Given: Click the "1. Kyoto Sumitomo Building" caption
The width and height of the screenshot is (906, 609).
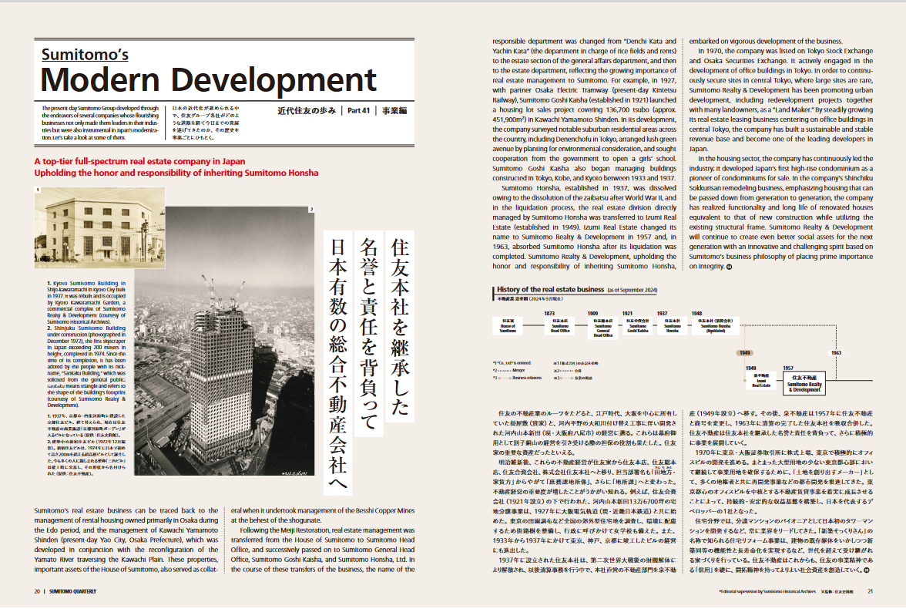Looking at the screenshot, I should tap(86, 302).
